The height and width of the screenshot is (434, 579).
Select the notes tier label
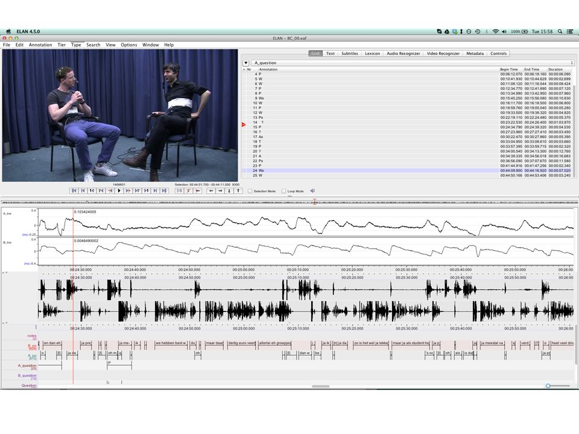(32, 336)
